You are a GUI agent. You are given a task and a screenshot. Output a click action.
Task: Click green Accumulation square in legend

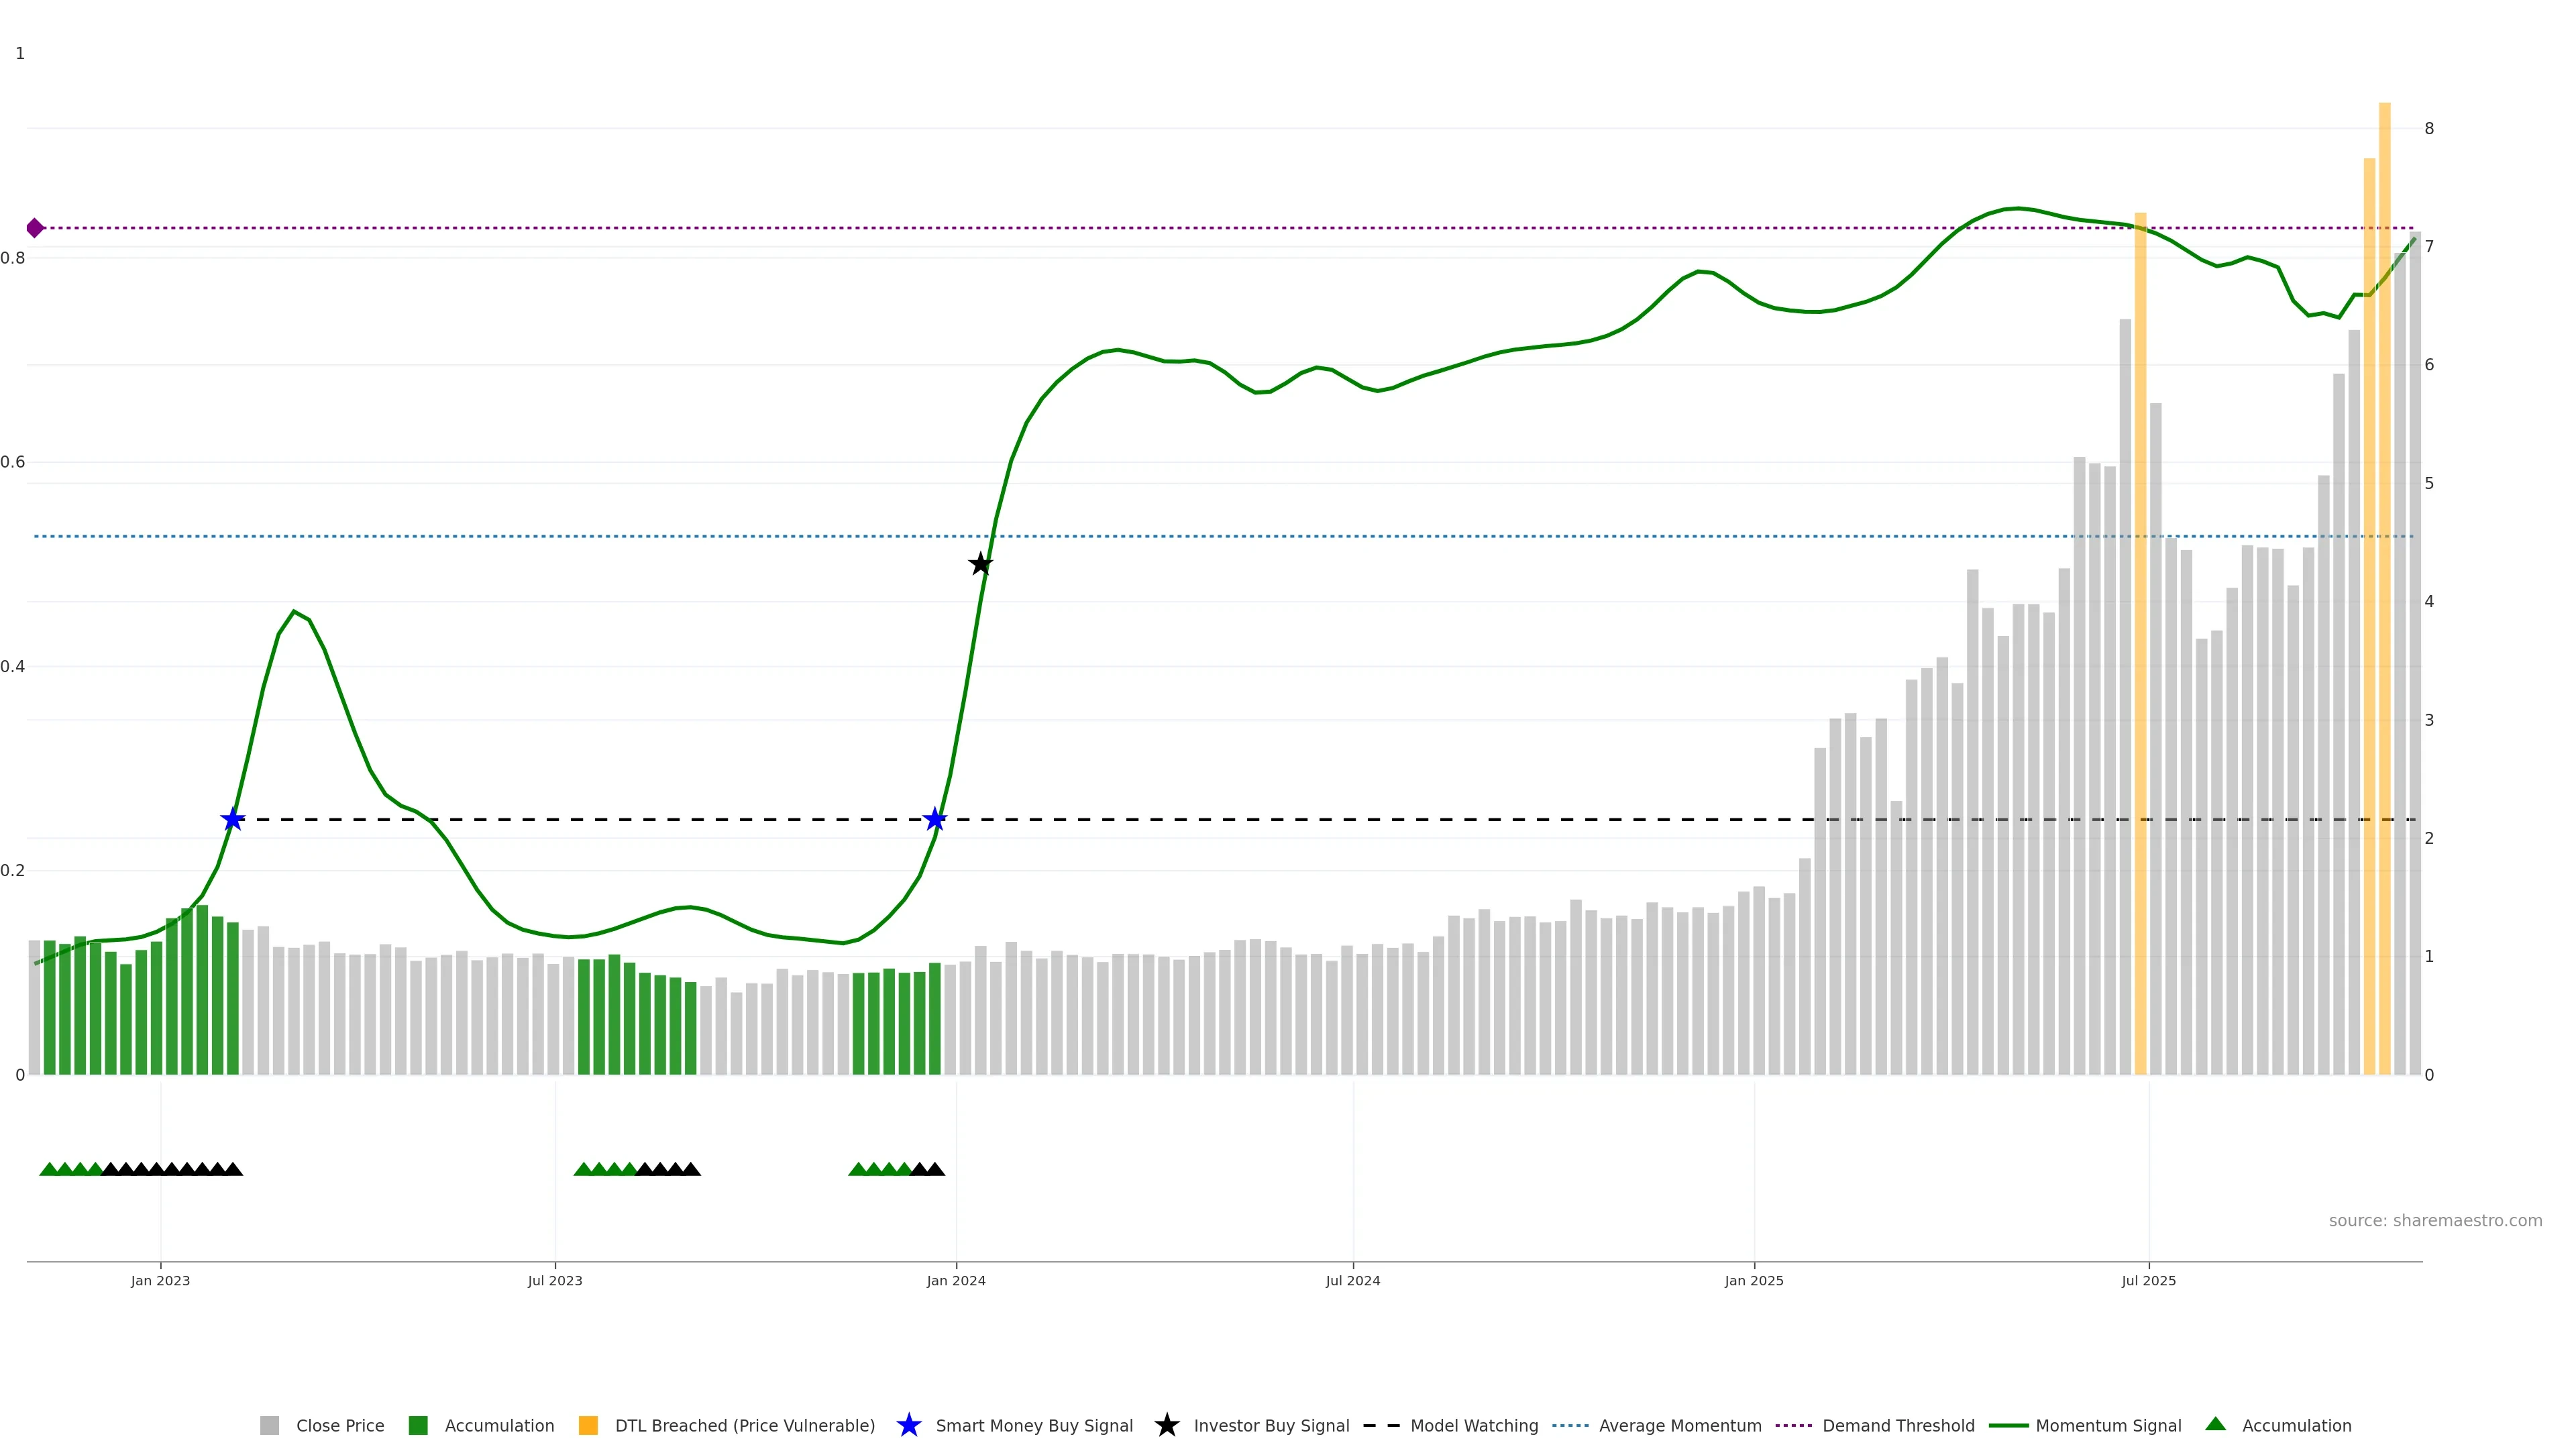click(x=418, y=1425)
